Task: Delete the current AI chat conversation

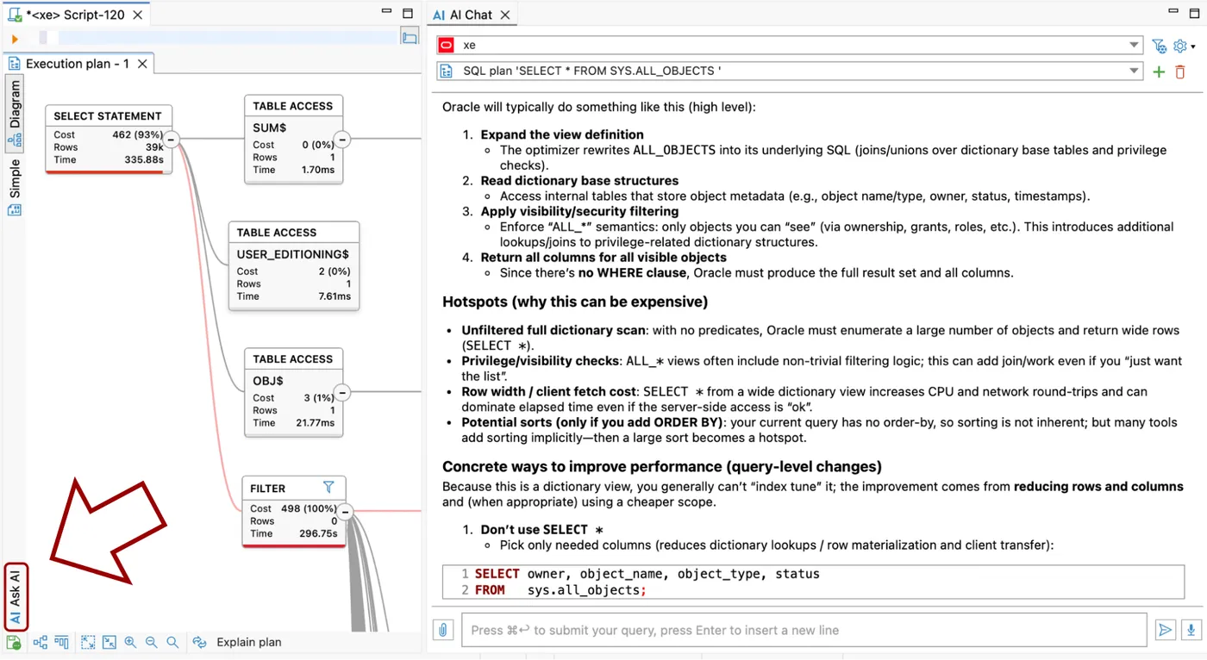Action: pyautogui.click(x=1180, y=72)
